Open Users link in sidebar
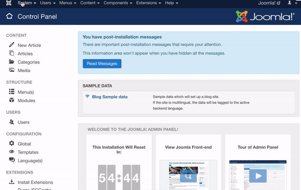Image resolution: width=301 pixels, height=190 pixels. click(x=24, y=122)
